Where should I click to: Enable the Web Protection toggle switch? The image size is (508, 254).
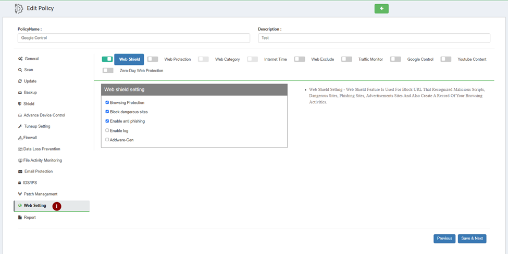point(153,59)
